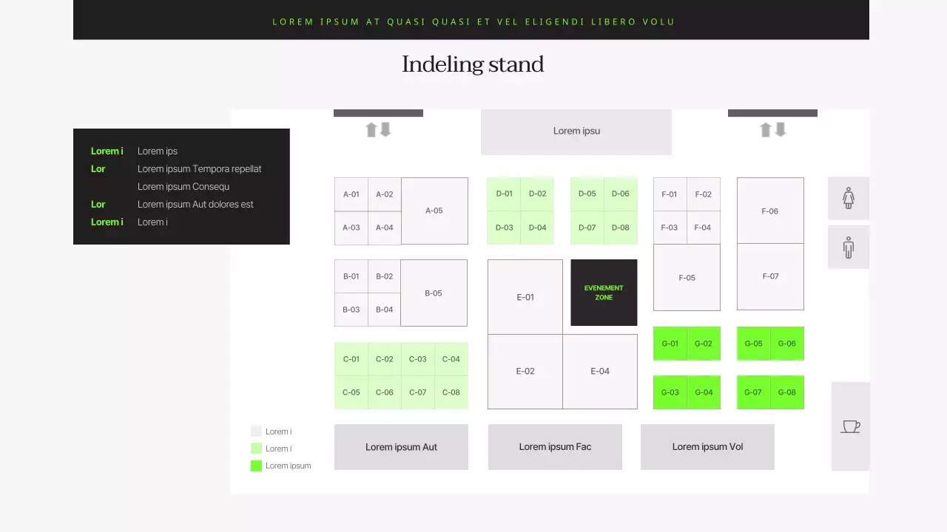Select stand A-05 on the floor plan
This screenshot has height=532, width=947.
pos(434,211)
